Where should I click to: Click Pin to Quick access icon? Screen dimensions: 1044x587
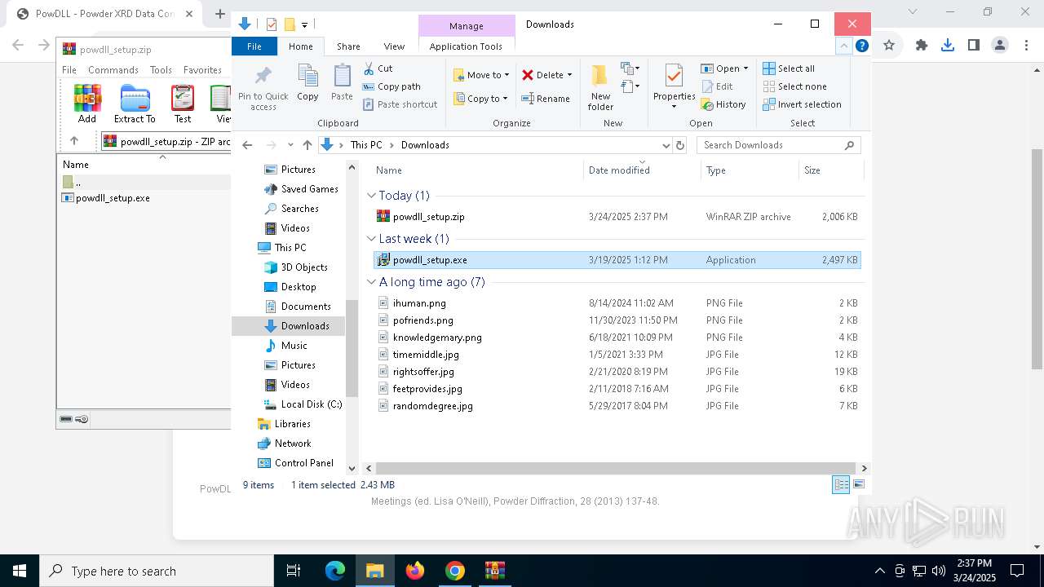(x=263, y=88)
